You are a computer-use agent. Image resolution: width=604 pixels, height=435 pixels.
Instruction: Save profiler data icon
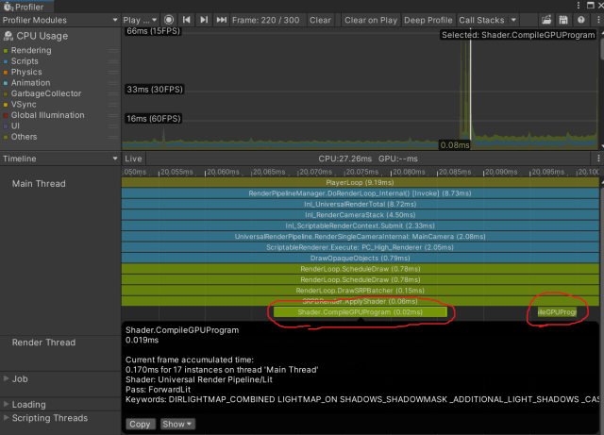coord(563,20)
